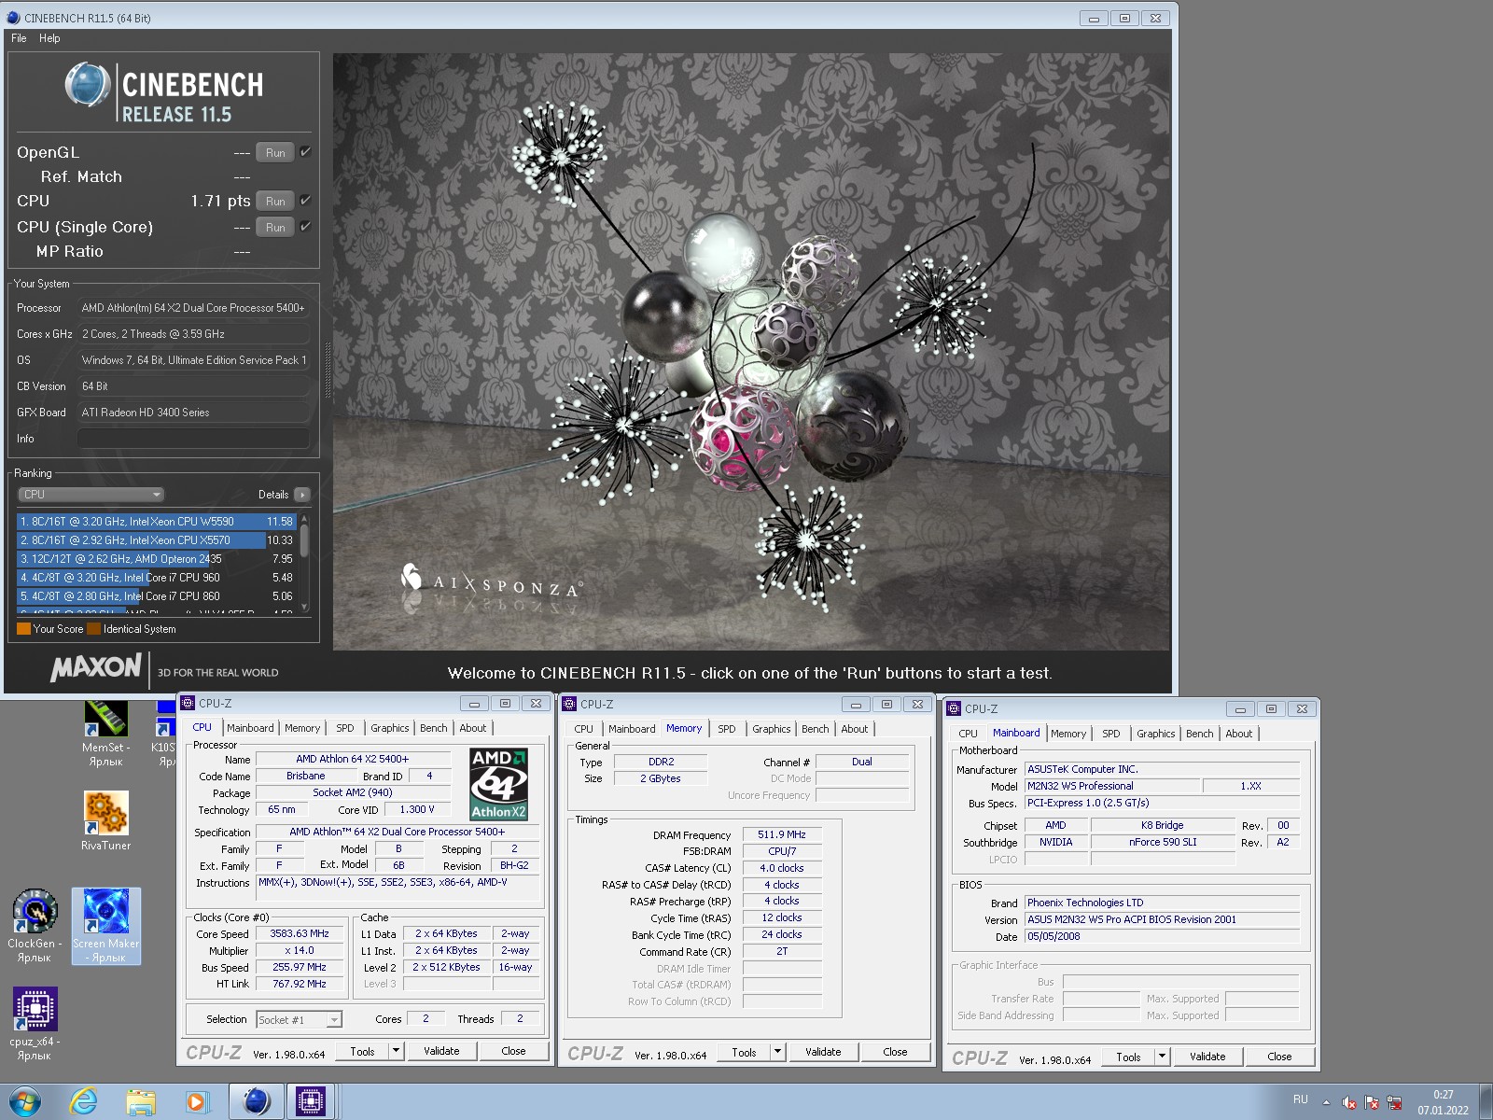This screenshot has width=1493, height=1120.
Task: Click the Ranking list vertical scrollbar
Action: point(304,563)
